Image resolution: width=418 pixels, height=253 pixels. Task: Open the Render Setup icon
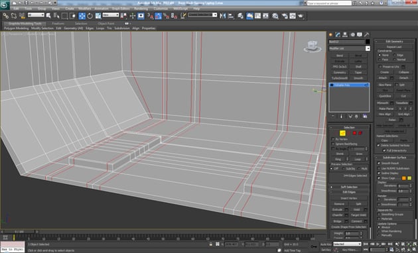(x=285, y=16)
